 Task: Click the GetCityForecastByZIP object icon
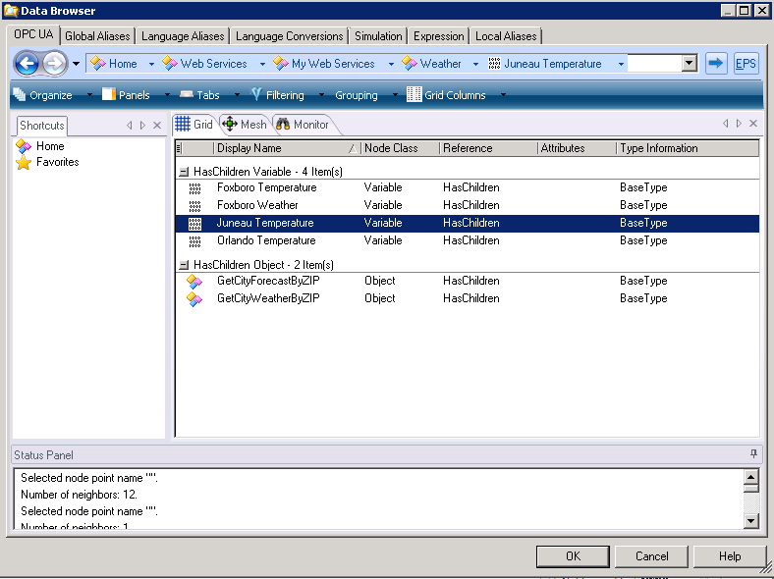click(x=194, y=281)
